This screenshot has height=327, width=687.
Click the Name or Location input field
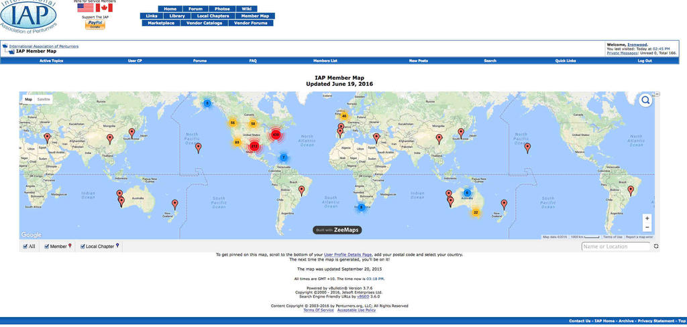616,247
